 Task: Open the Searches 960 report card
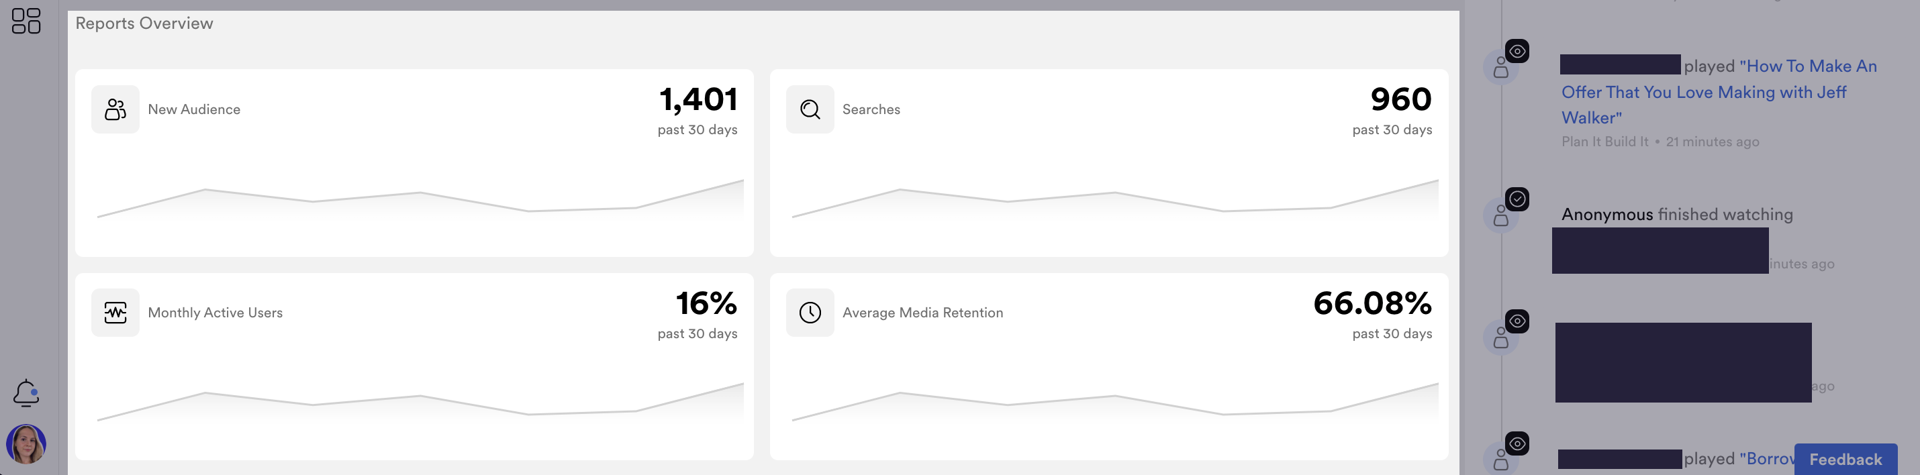tap(1109, 163)
